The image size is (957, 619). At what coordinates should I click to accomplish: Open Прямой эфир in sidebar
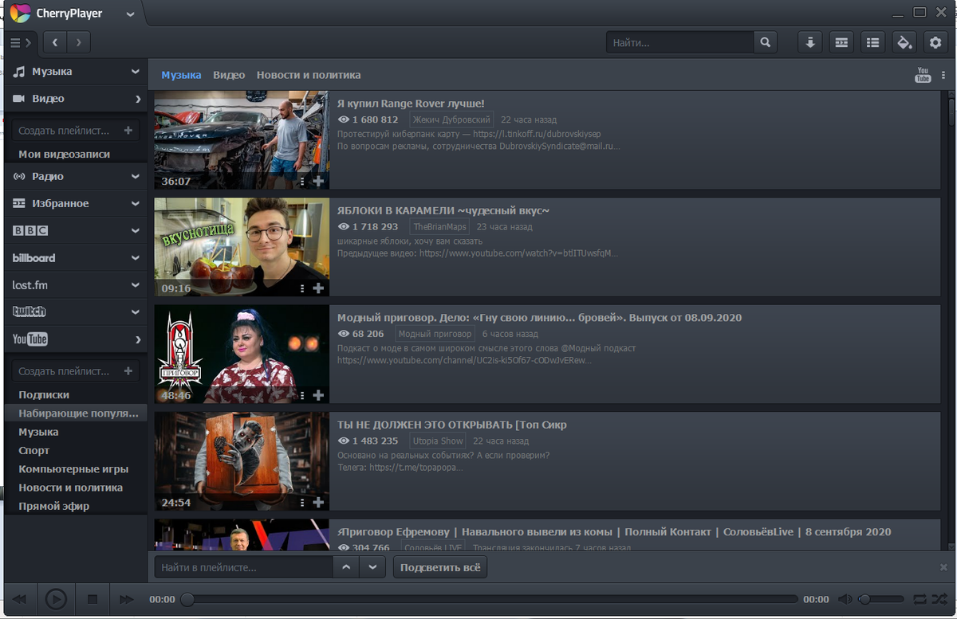(x=54, y=506)
